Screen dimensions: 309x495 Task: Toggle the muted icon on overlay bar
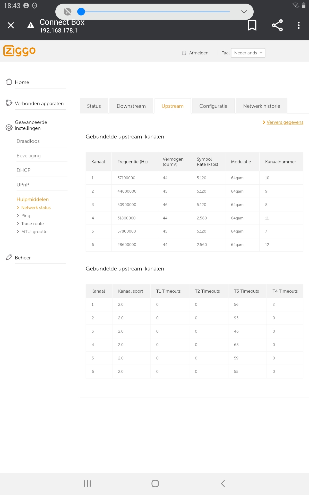tap(67, 12)
